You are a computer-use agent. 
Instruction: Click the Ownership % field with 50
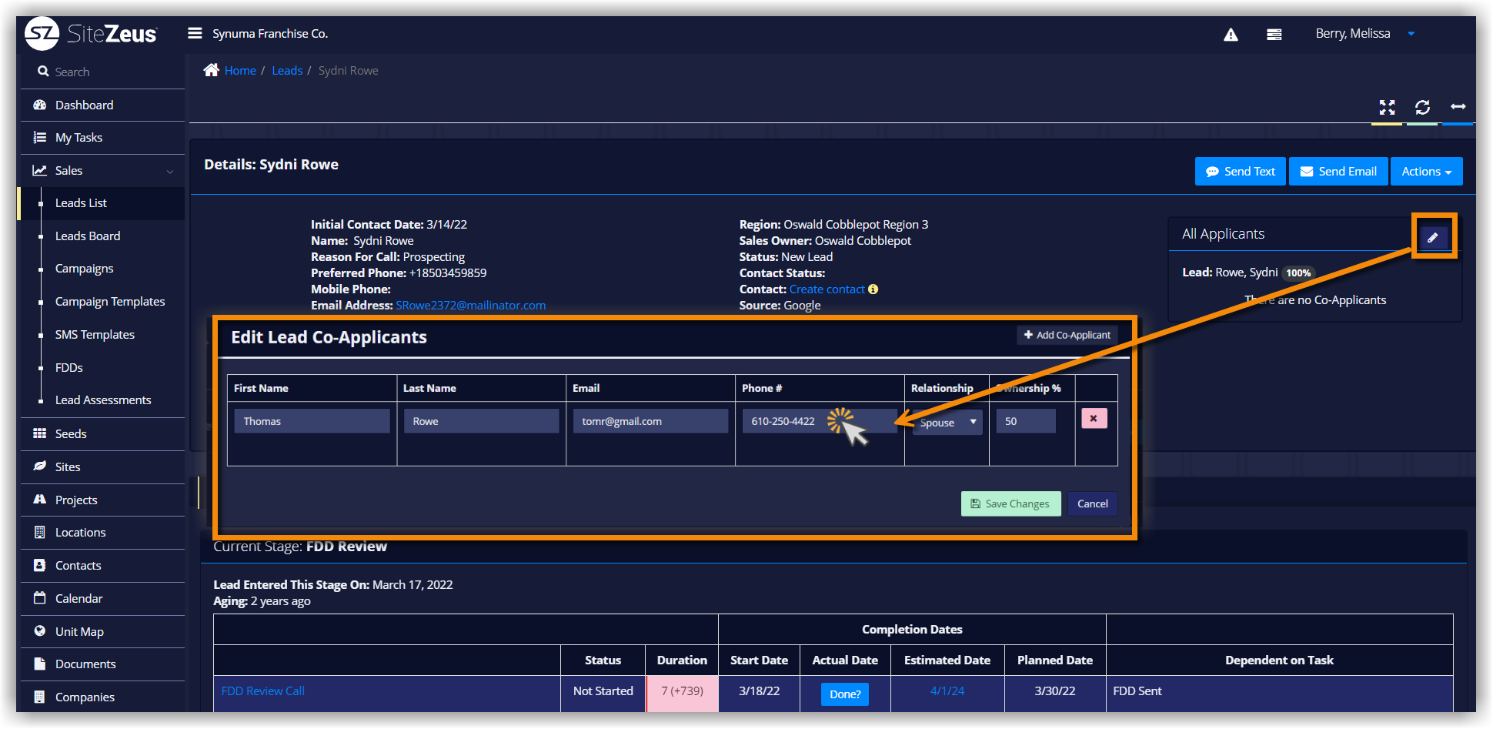coord(1026,421)
